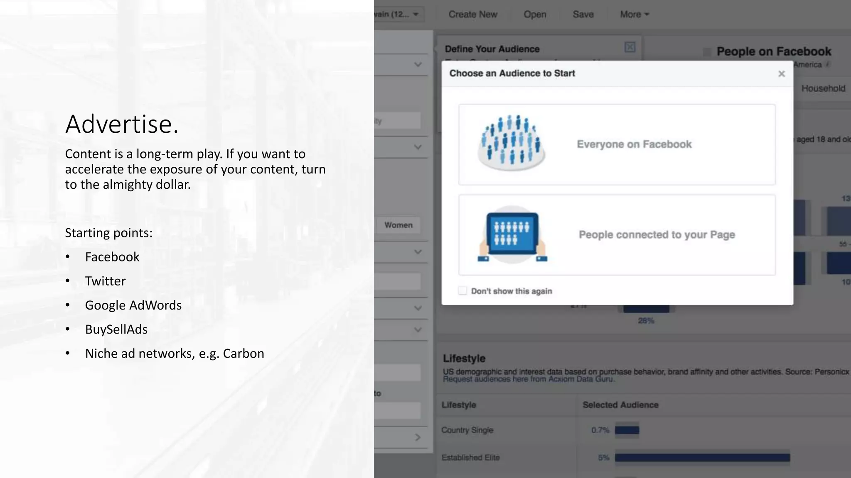Click the right arrow at sidebar bottom

(x=418, y=437)
